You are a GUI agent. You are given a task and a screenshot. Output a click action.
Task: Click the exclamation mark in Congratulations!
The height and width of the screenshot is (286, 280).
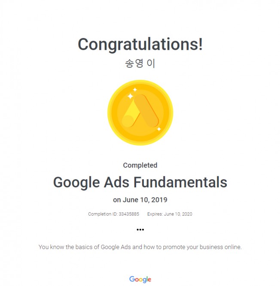201,44
